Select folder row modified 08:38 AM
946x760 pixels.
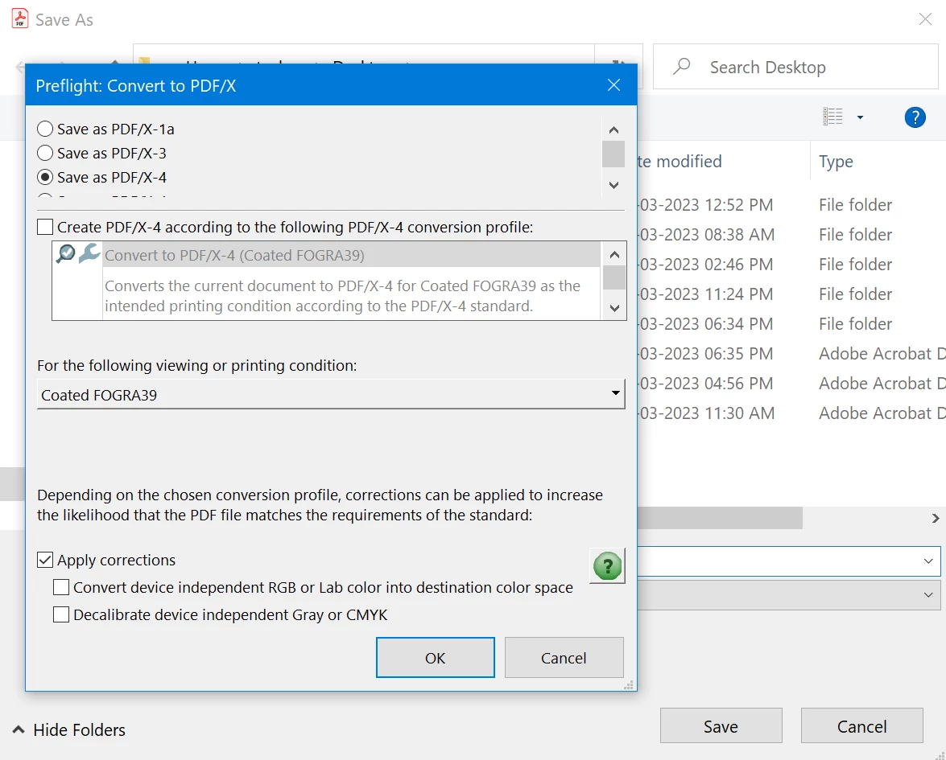click(x=791, y=235)
